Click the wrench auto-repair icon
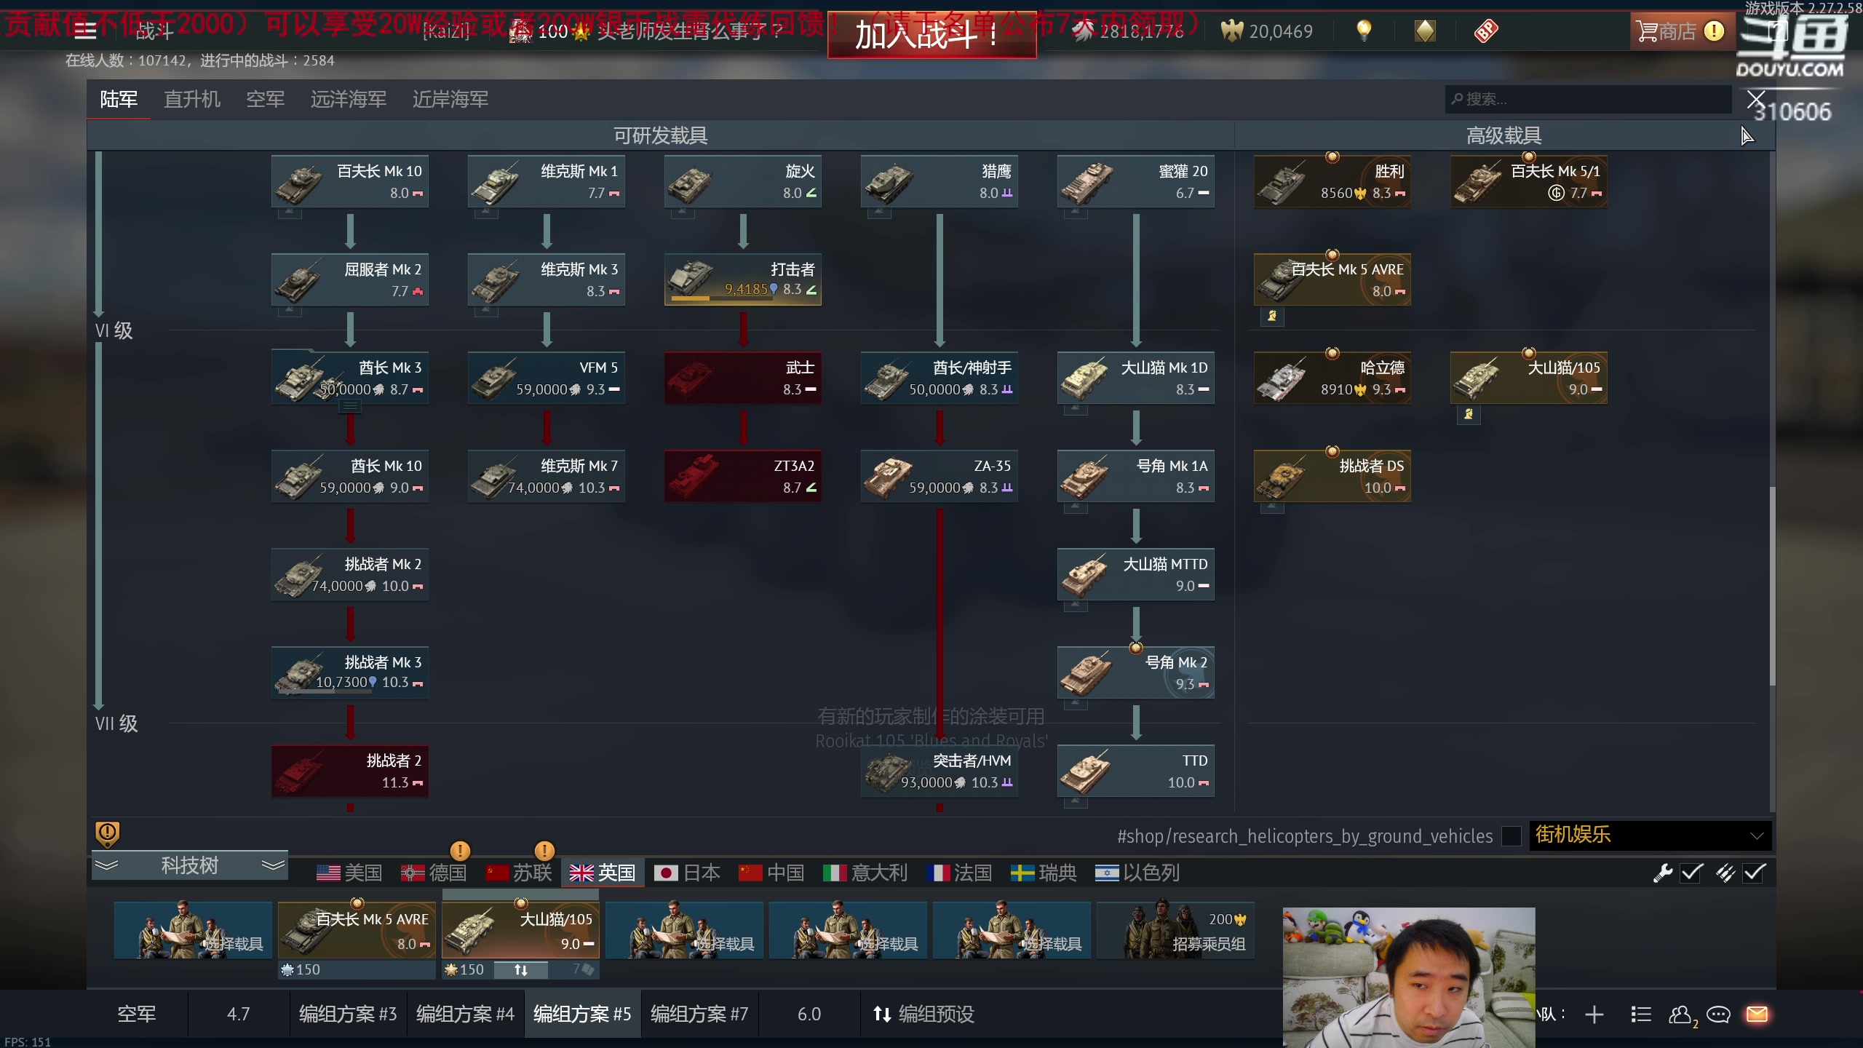Viewport: 1863px width, 1048px height. coord(1663,873)
